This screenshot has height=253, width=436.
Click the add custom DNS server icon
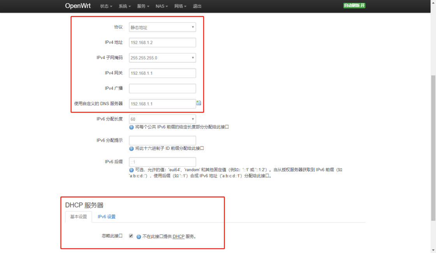click(199, 102)
